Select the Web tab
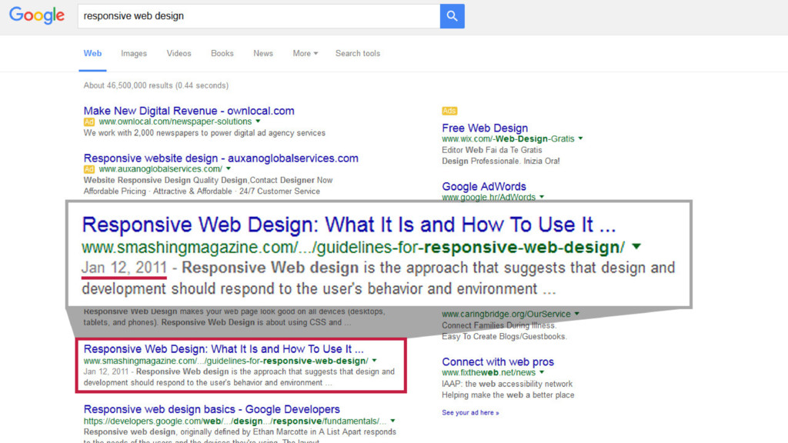The width and height of the screenshot is (788, 443). coord(92,53)
